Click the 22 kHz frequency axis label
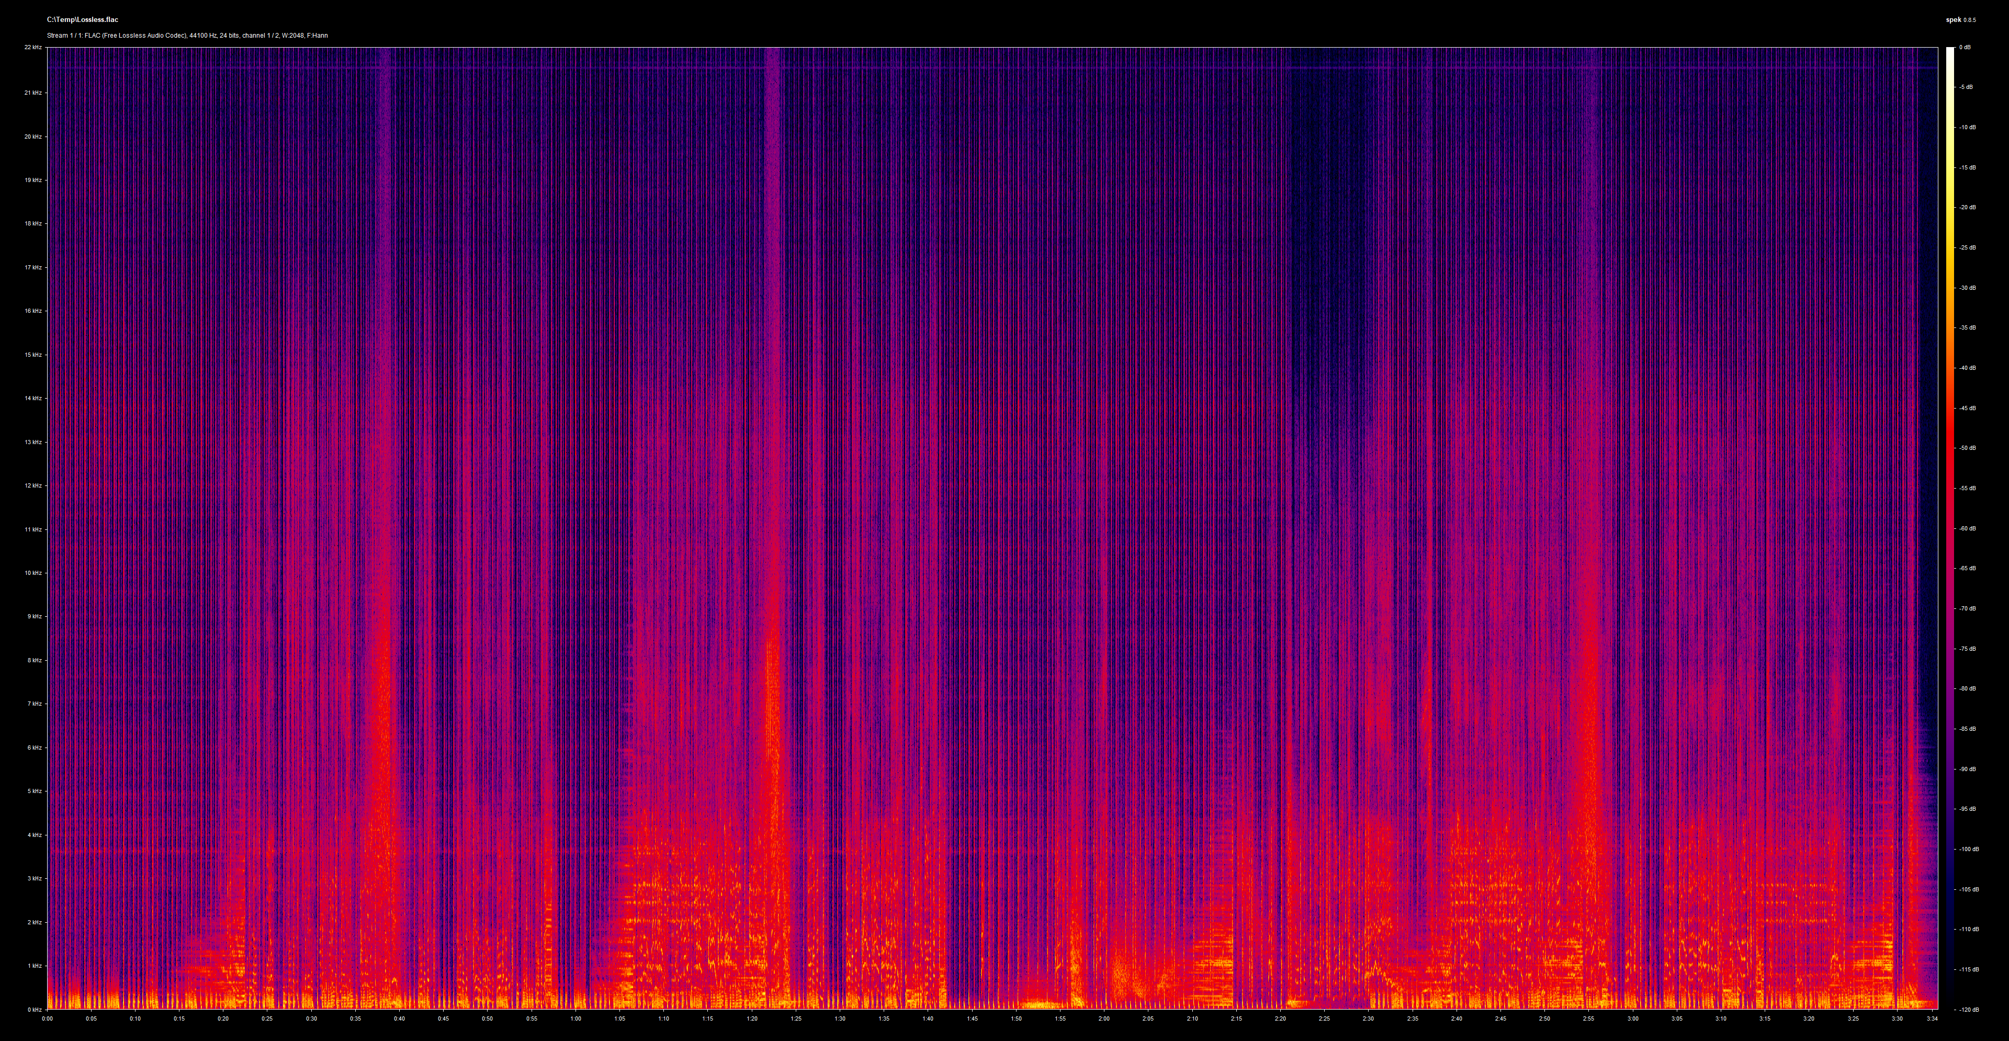 point(33,48)
